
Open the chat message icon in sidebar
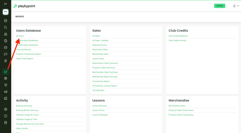pos(6,54)
